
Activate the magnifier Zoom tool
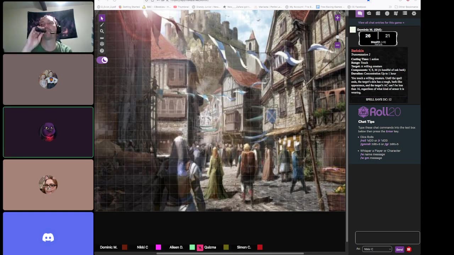102,31
